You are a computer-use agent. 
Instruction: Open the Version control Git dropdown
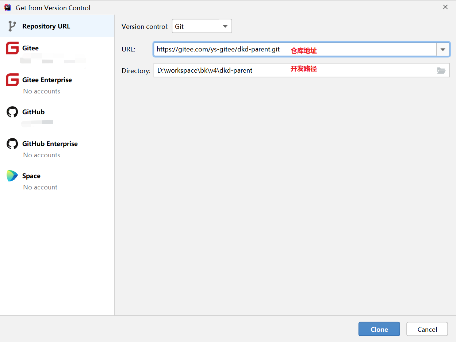(202, 26)
